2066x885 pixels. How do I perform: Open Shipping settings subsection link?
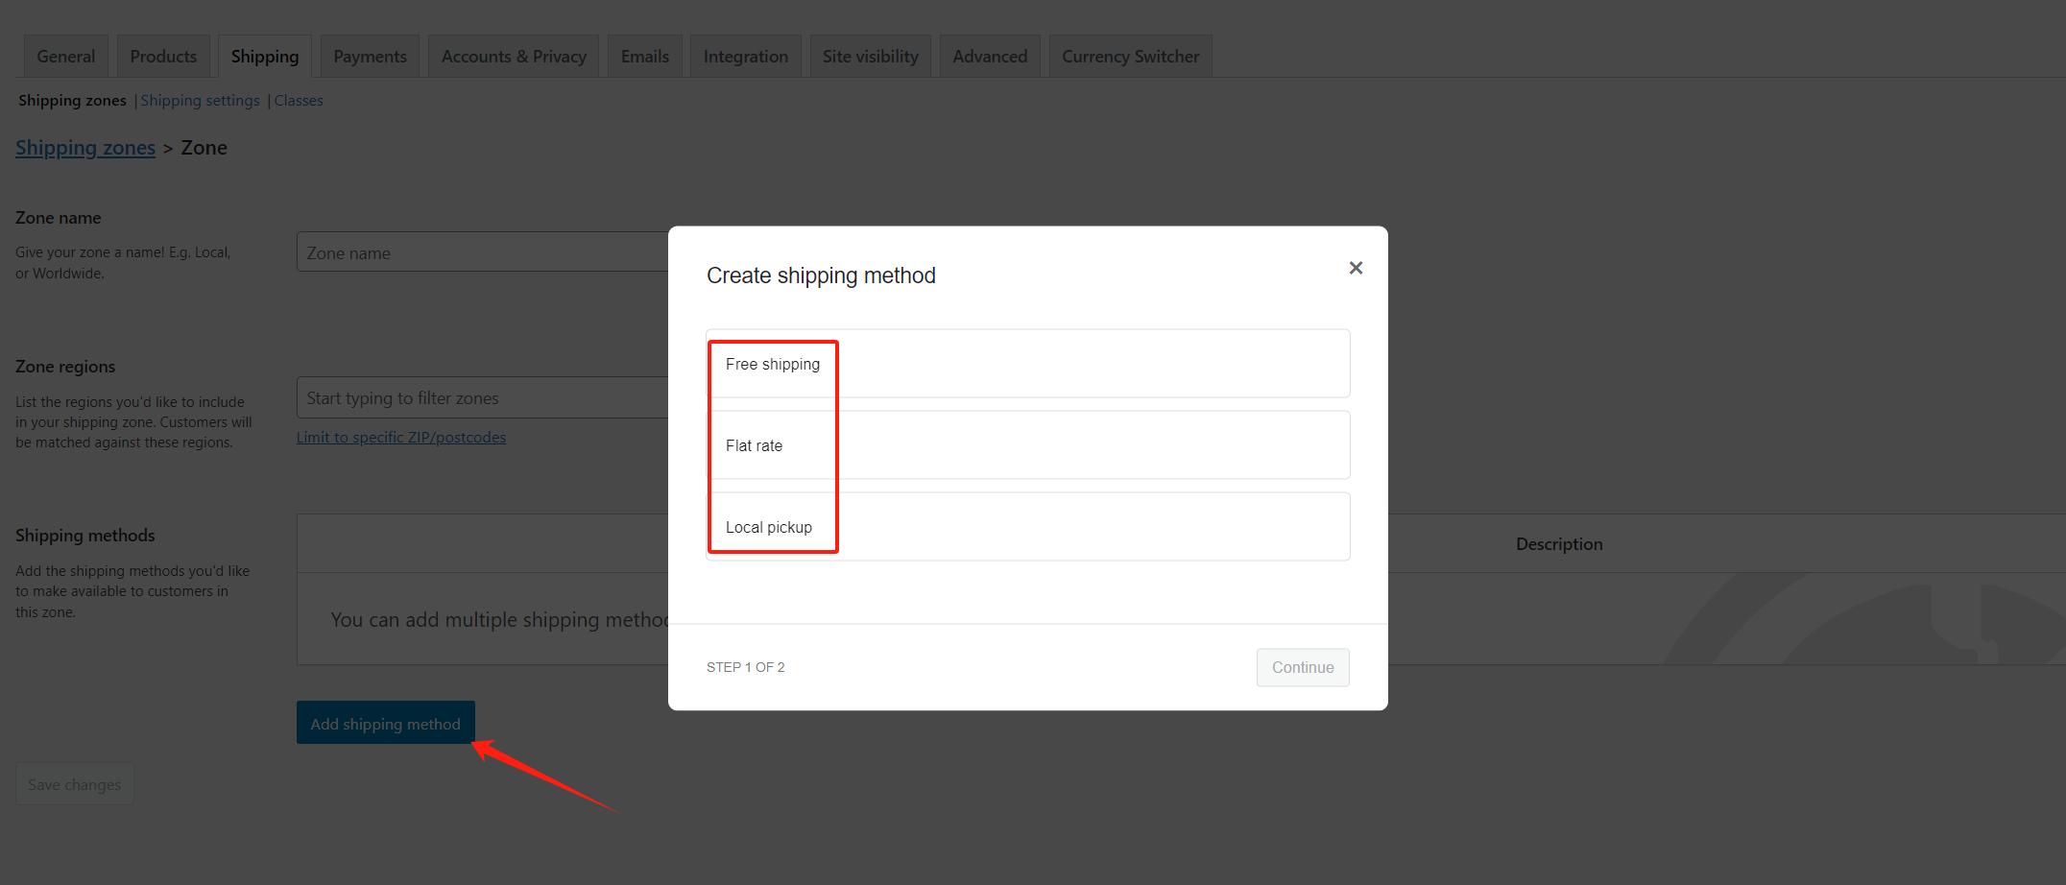pos(201,101)
